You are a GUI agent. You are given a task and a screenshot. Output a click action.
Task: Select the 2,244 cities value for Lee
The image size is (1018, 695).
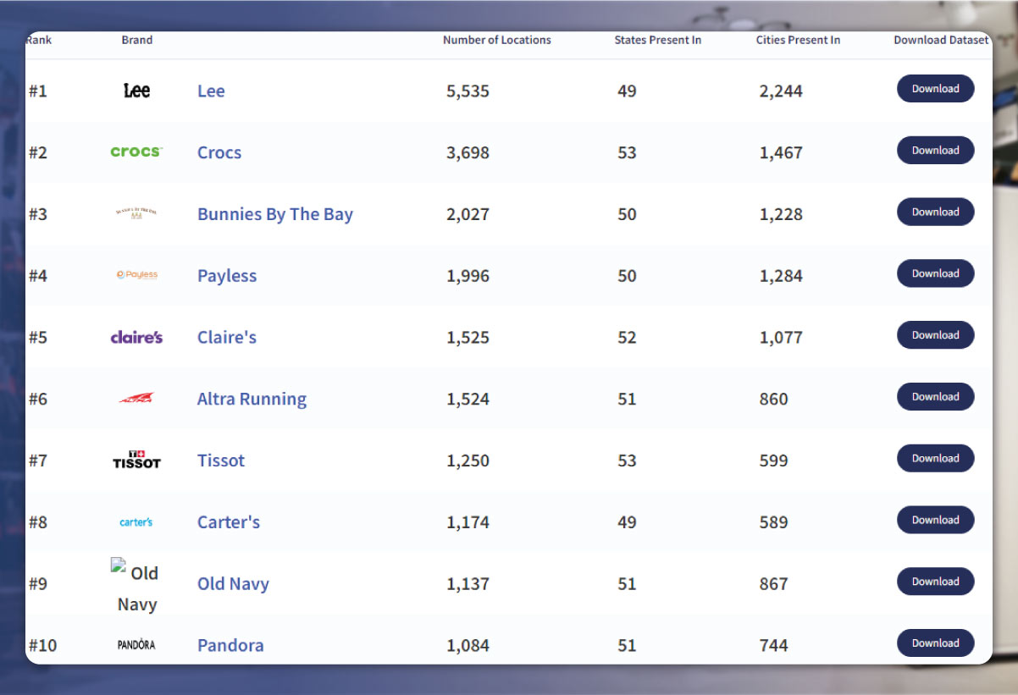(781, 91)
